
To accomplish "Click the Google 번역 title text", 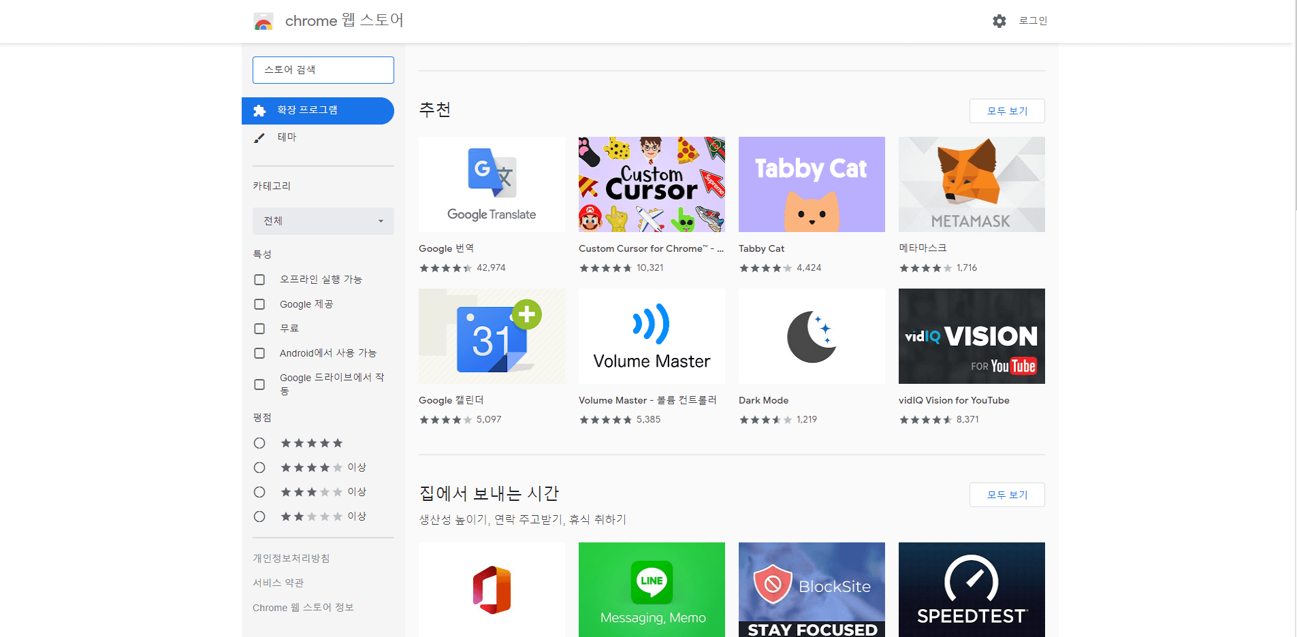I will (x=446, y=248).
